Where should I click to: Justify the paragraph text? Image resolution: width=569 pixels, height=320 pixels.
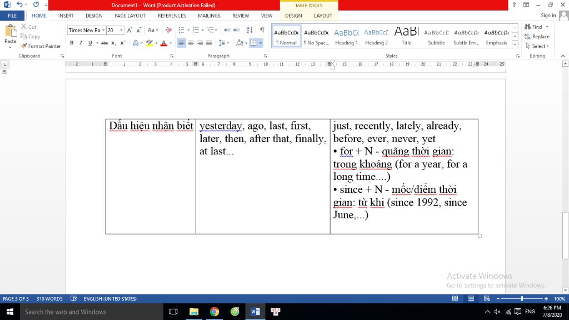(209, 43)
